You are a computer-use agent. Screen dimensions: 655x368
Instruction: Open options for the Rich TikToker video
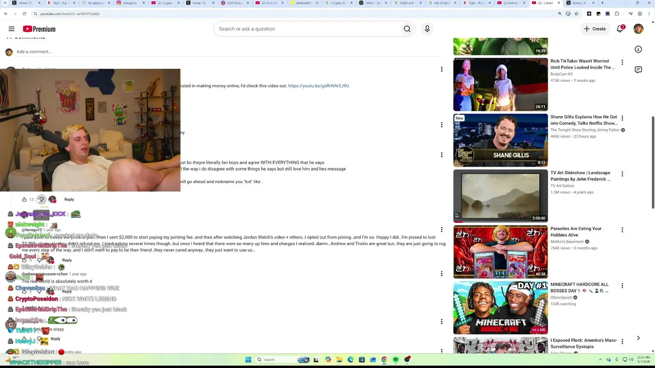[x=622, y=62]
